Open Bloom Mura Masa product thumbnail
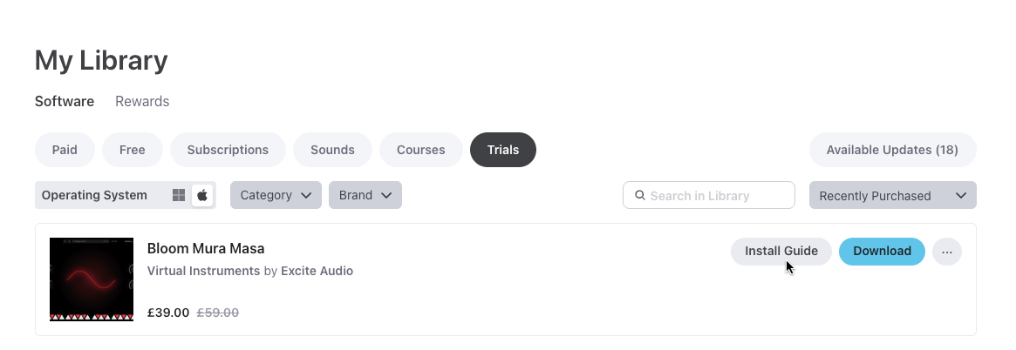Image resolution: width=1016 pixels, height=350 pixels. pos(92,279)
